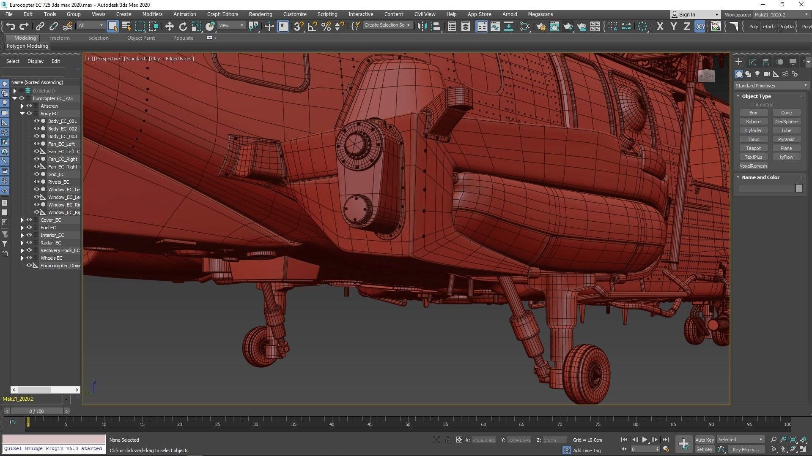
Task: Open the Modify panel tab icon
Action: [752, 62]
